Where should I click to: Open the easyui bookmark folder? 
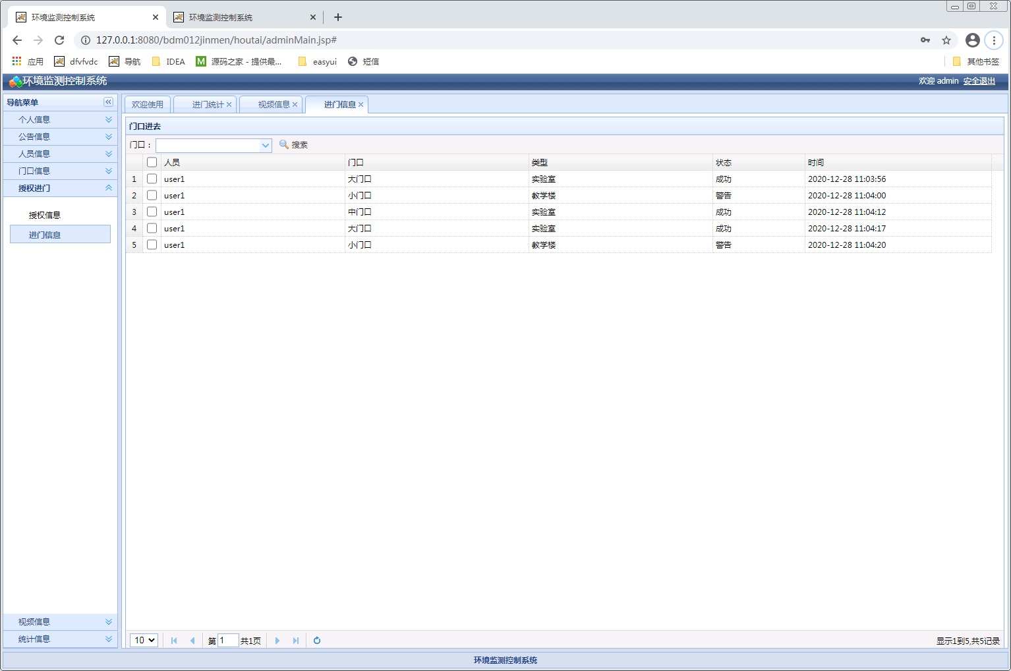click(x=317, y=61)
